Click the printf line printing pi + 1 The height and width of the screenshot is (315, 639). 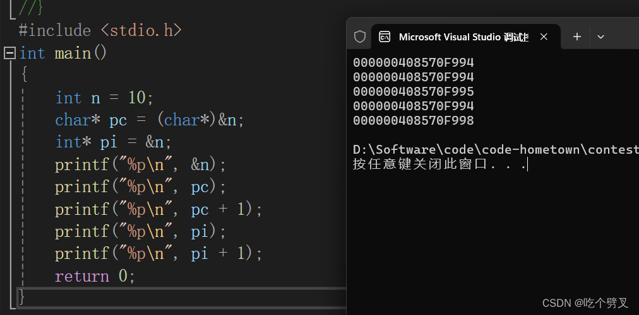coord(158,255)
